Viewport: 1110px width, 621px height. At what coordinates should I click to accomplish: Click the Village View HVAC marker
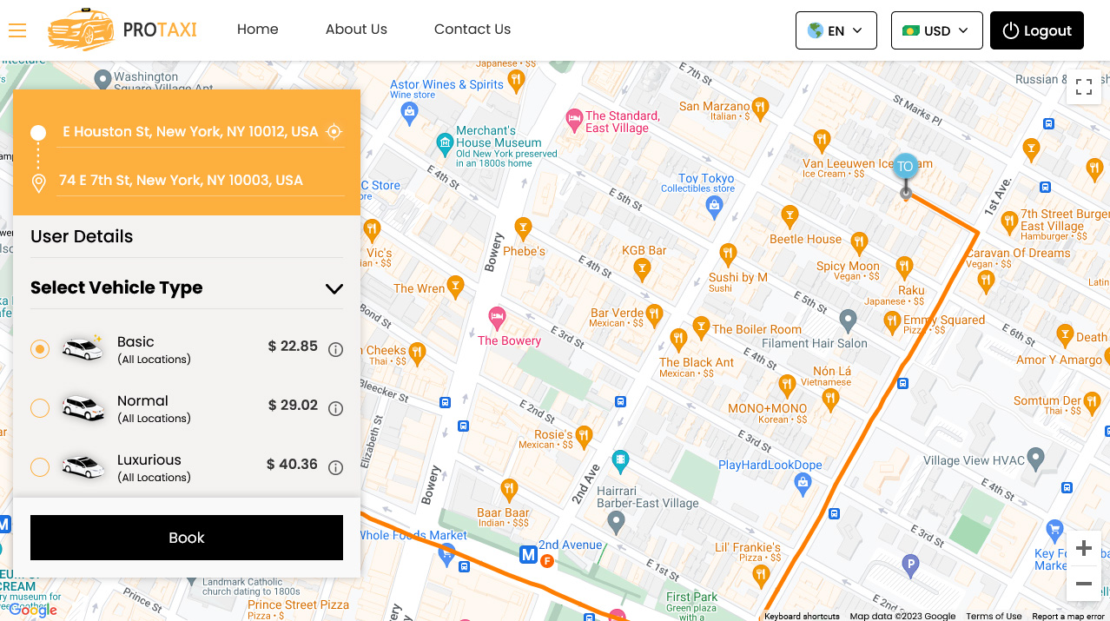click(1035, 457)
